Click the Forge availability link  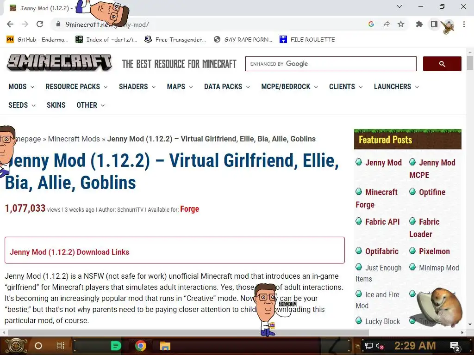(x=189, y=209)
